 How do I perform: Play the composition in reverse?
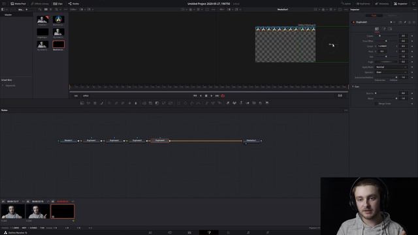(201, 96)
